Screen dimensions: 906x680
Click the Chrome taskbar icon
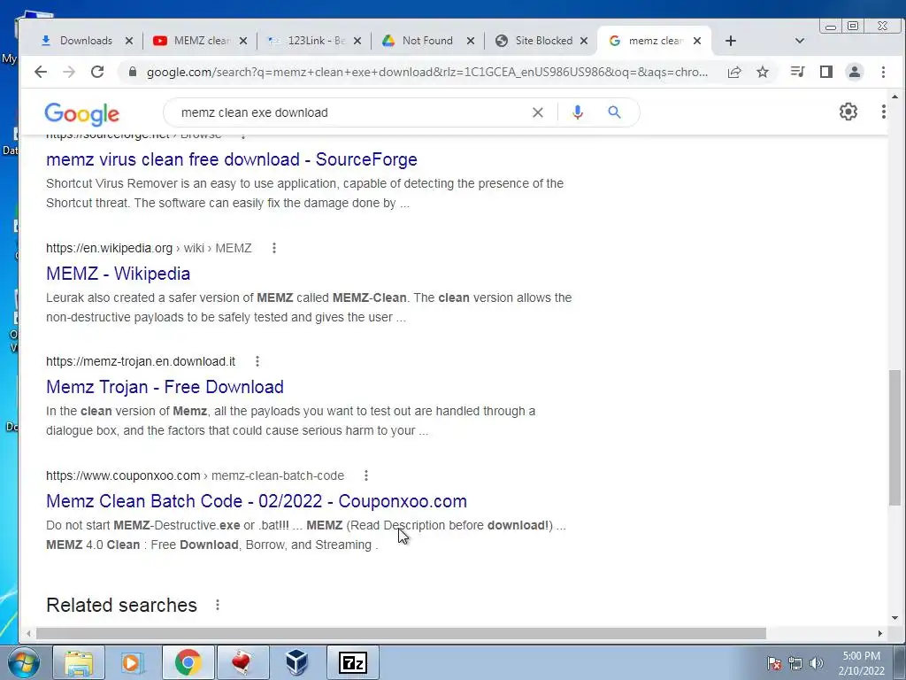tap(188, 662)
